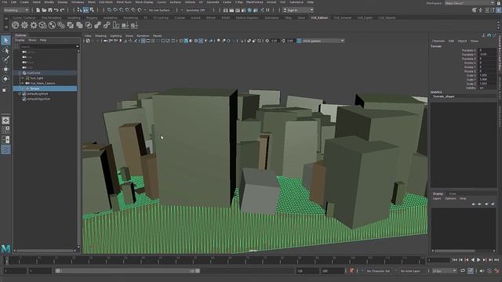Open the Outliner Display menu

(20, 40)
